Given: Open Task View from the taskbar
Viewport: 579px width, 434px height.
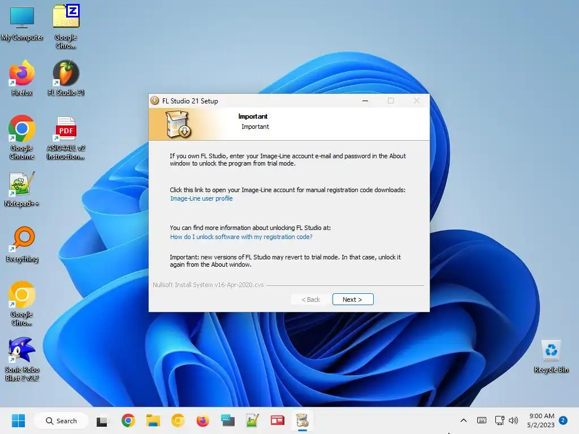Looking at the screenshot, I should 102,420.
